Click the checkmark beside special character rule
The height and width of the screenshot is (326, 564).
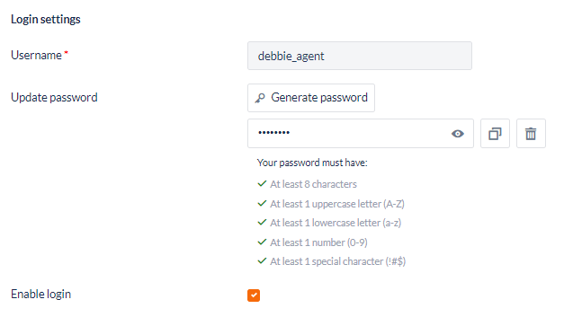262,261
